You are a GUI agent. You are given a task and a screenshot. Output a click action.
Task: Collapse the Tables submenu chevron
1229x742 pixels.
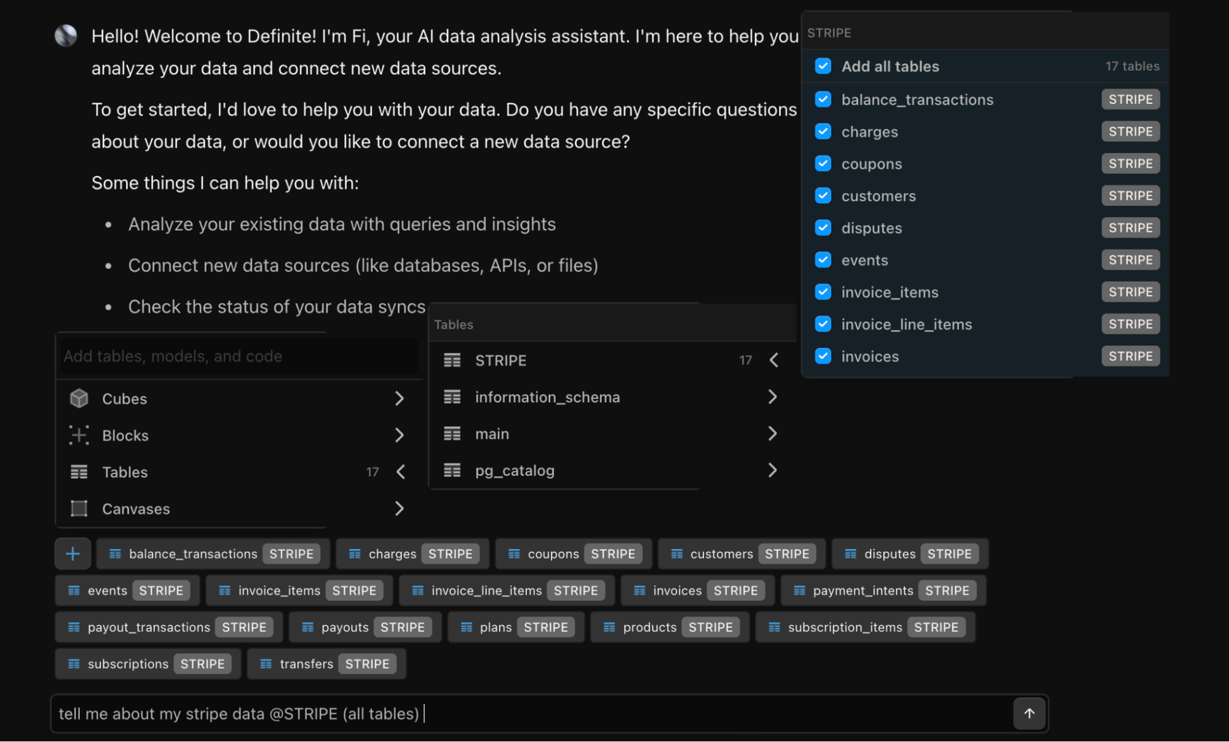[x=401, y=472]
